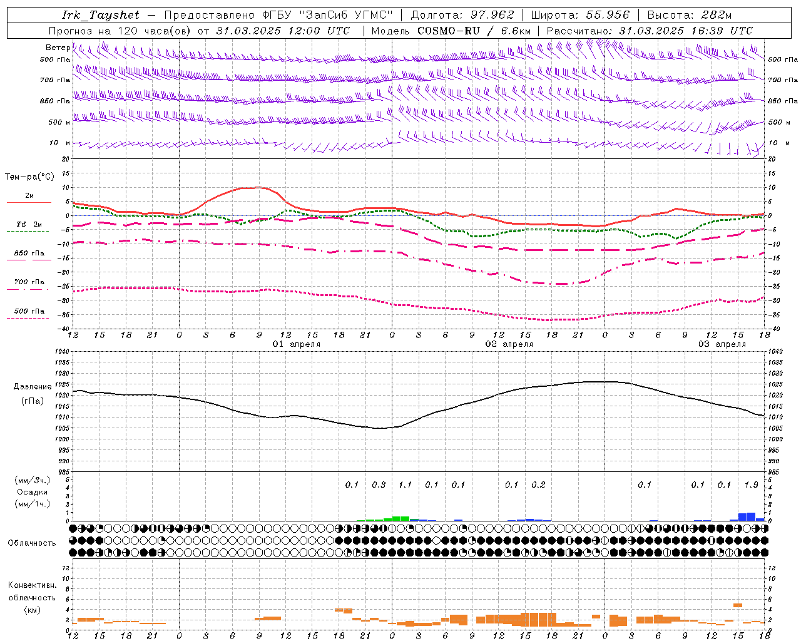801x641 pixels.
Task: Click the 3-hour precipitation value 1.9
Action: click(x=751, y=485)
